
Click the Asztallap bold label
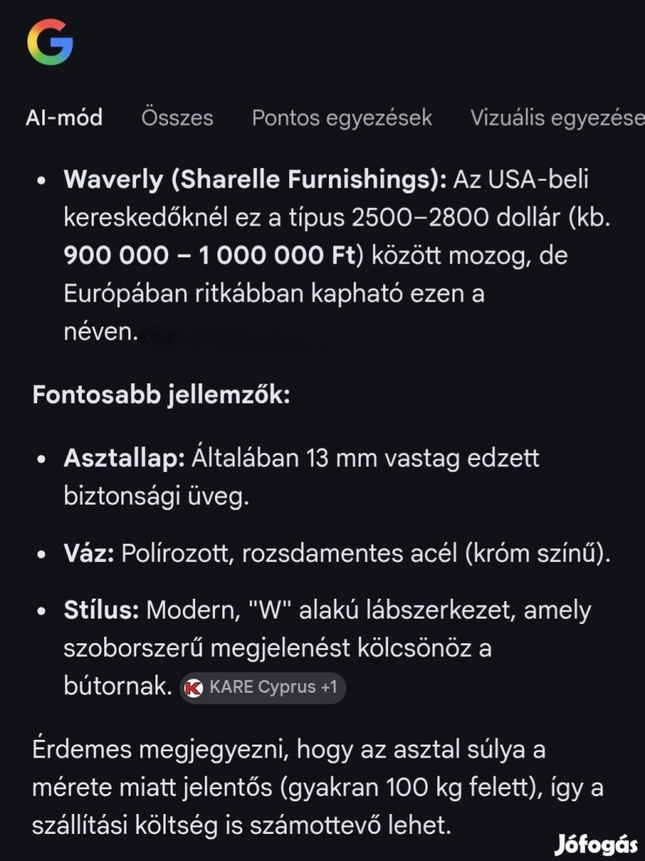124,458
